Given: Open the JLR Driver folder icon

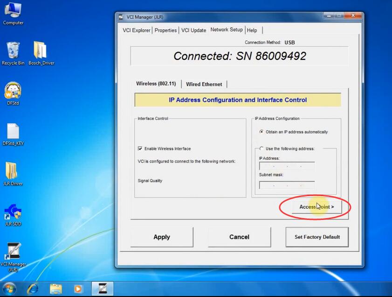Looking at the screenshot, I should (x=13, y=174).
